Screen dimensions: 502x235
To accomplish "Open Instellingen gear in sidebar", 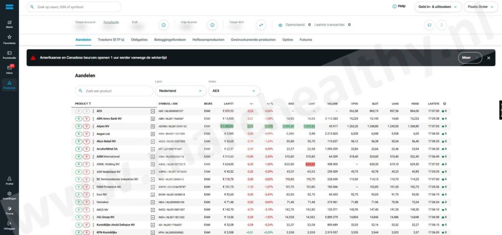I will pyautogui.click(x=9, y=196).
